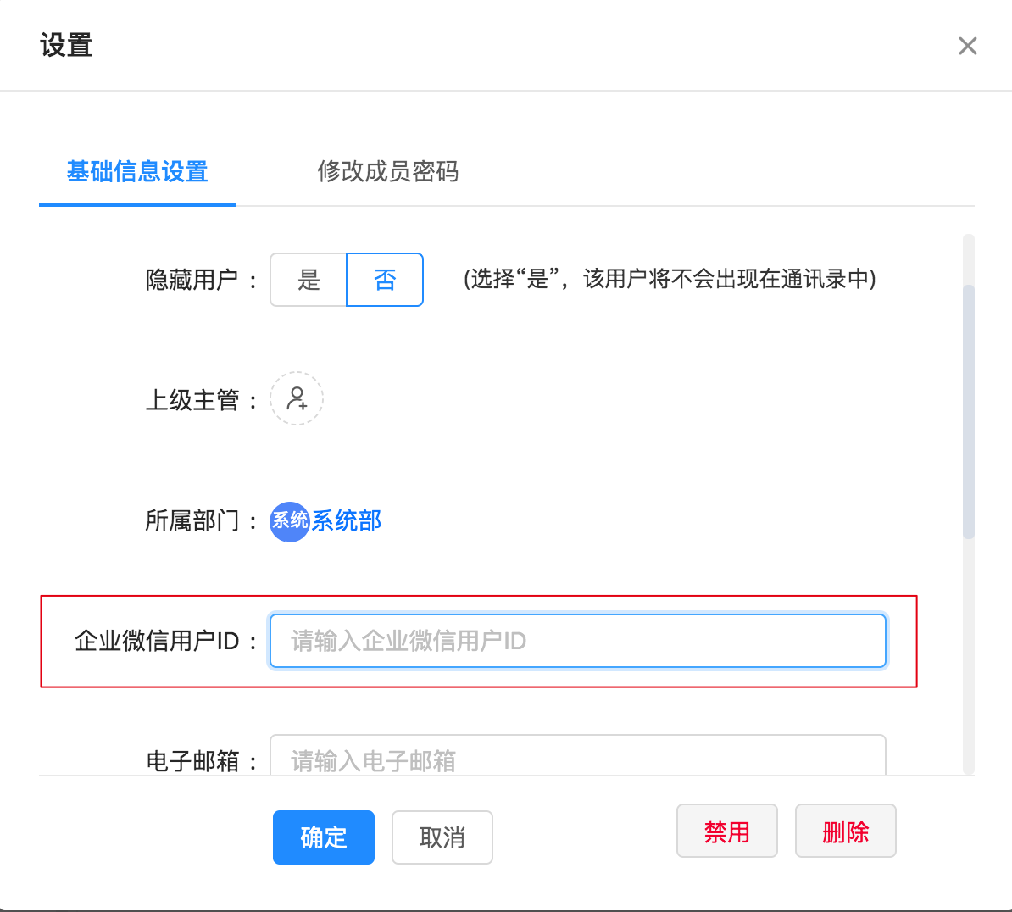Click the vertical scrollbar of the form
Image resolution: width=1012 pixels, height=912 pixels.
[969, 412]
